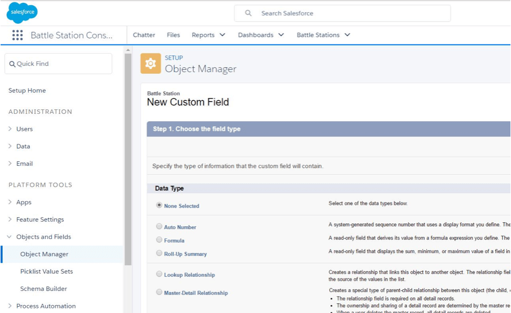
Task: Pick the Lookup Relationship radio button
Action: (159, 274)
